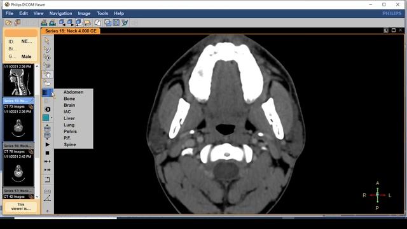
Task: Expand more tools chevron at toolbar bottom
Action: pos(47,211)
